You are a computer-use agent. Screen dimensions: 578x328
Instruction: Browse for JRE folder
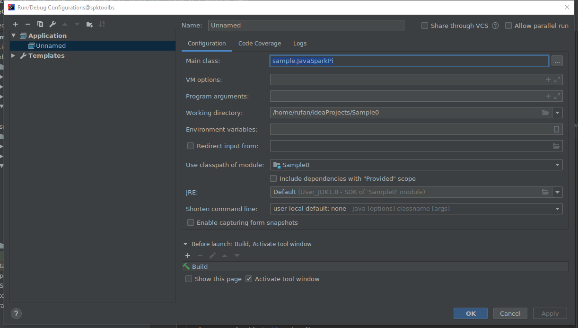pyautogui.click(x=545, y=192)
